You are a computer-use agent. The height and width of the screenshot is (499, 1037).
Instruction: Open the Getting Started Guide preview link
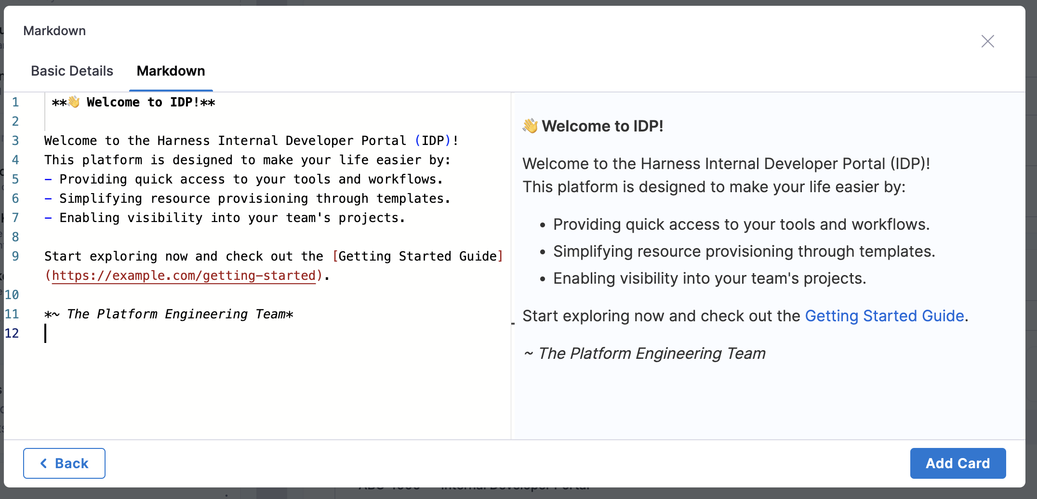point(884,316)
